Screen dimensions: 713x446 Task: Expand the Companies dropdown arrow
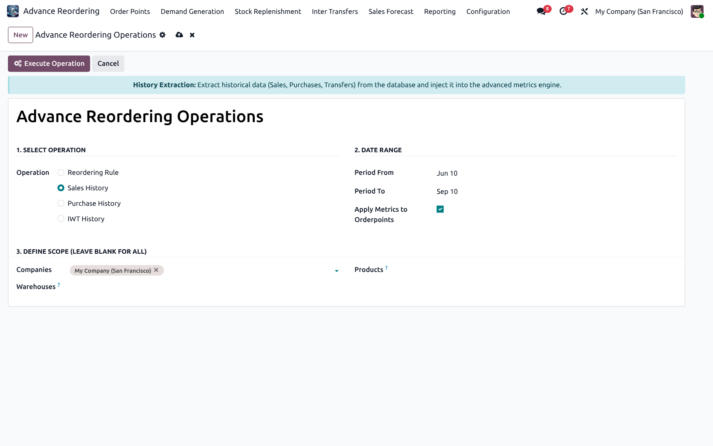337,271
